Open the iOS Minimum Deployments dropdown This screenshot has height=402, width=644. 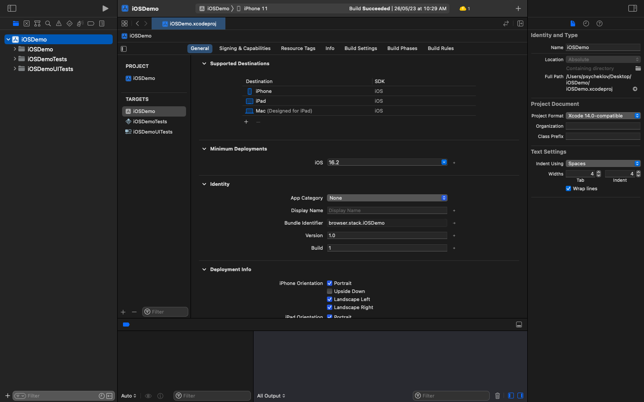point(444,162)
